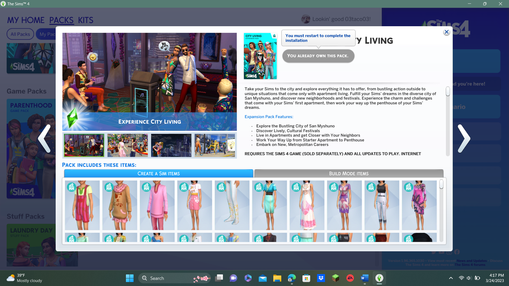
Task: Select the festival screenshot thumbnail
Action: coord(128,145)
